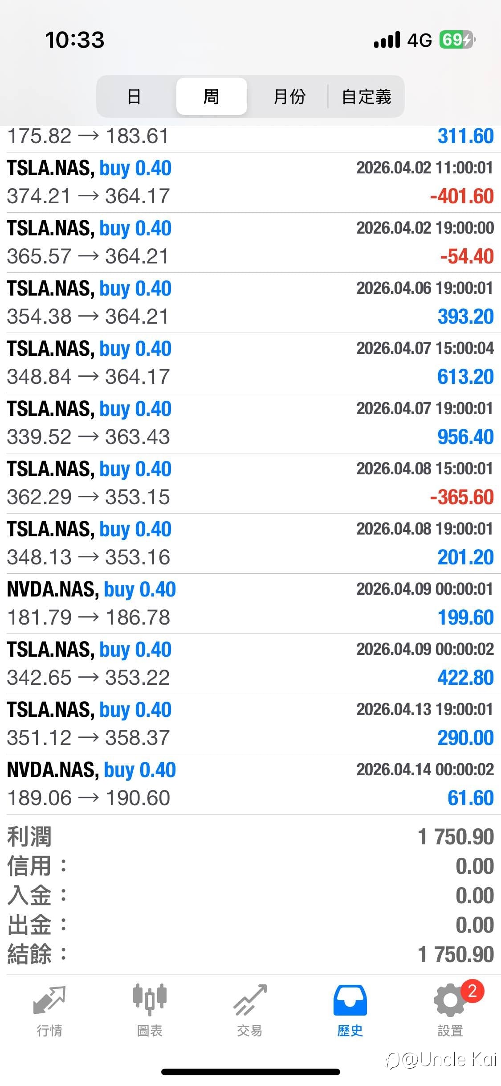This screenshot has width=501, height=1086.
Task: Tap TSLA trade dated 2026.04.13
Action: (250, 724)
